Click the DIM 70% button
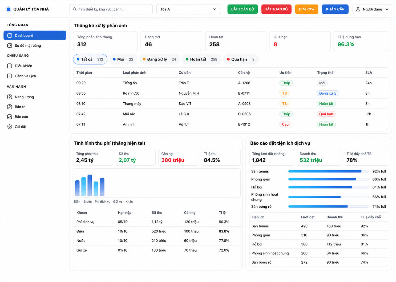This screenshot has width=396, height=282. coord(306,9)
